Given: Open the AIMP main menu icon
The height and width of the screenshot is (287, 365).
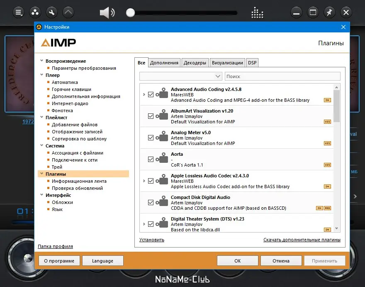Looking at the screenshot, I should tap(19, 12).
